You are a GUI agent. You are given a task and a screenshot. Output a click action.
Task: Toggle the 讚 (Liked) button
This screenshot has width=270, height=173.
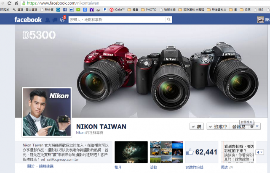coord(197,126)
